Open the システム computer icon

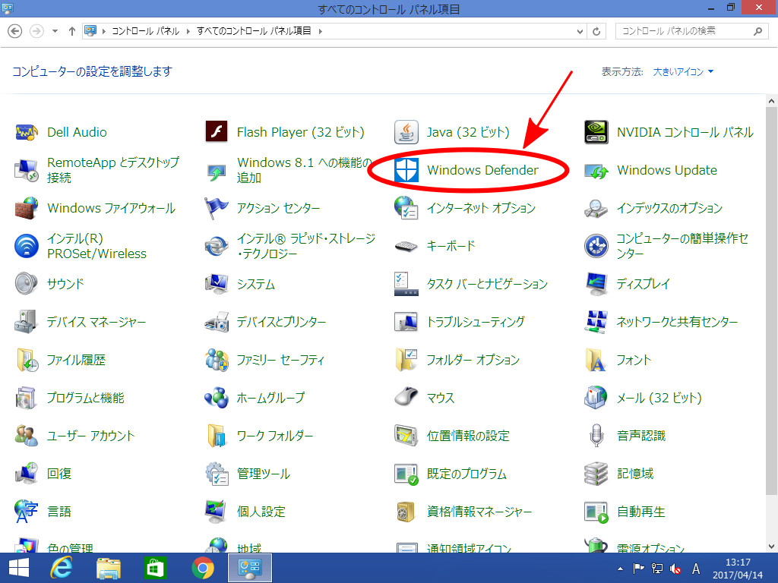coord(217,284)
